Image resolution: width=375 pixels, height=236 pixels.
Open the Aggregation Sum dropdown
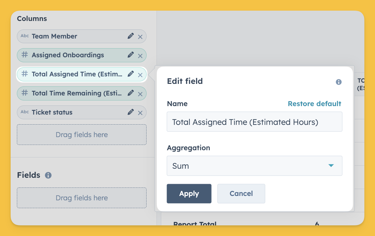click(254, 166)
